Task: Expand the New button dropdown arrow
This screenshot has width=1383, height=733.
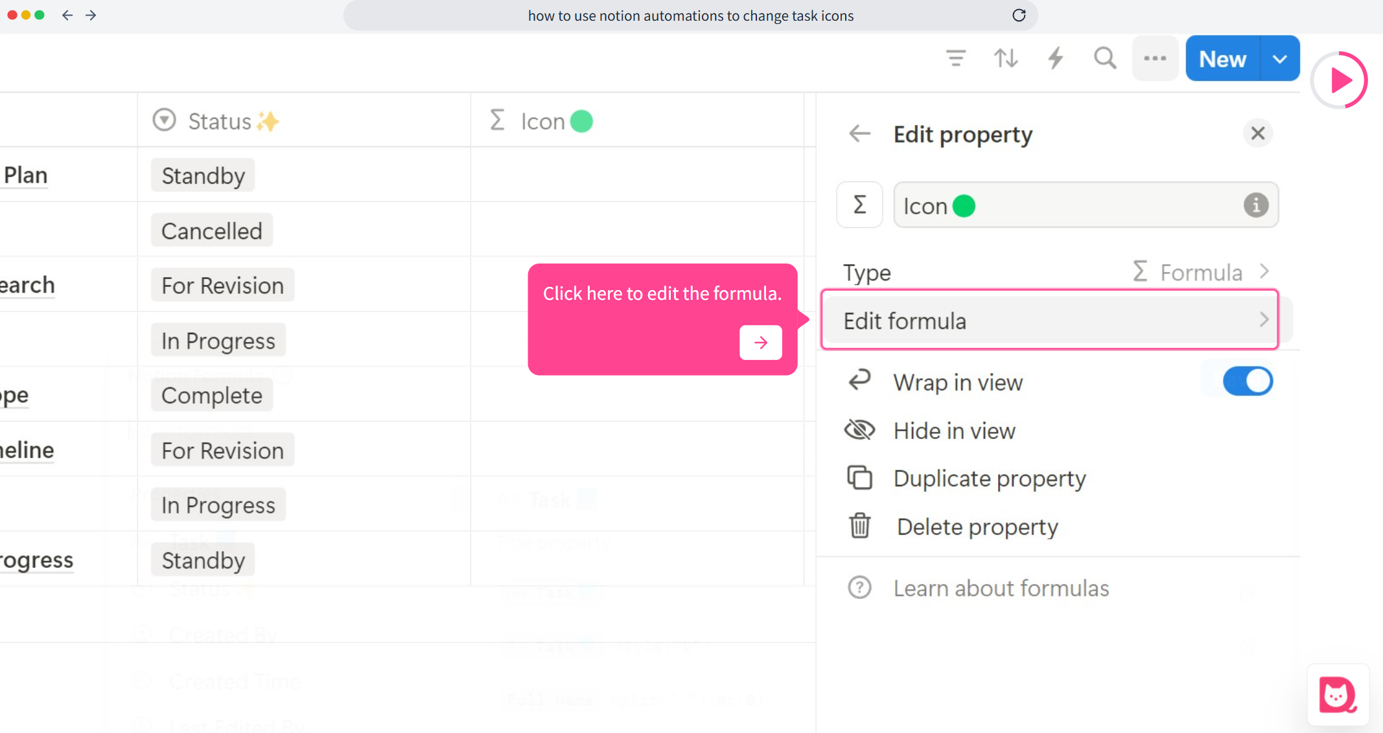Action: point(1279,58)
